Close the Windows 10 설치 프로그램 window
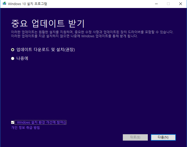Viewport: 187px width, 147px height. [181, 4]
